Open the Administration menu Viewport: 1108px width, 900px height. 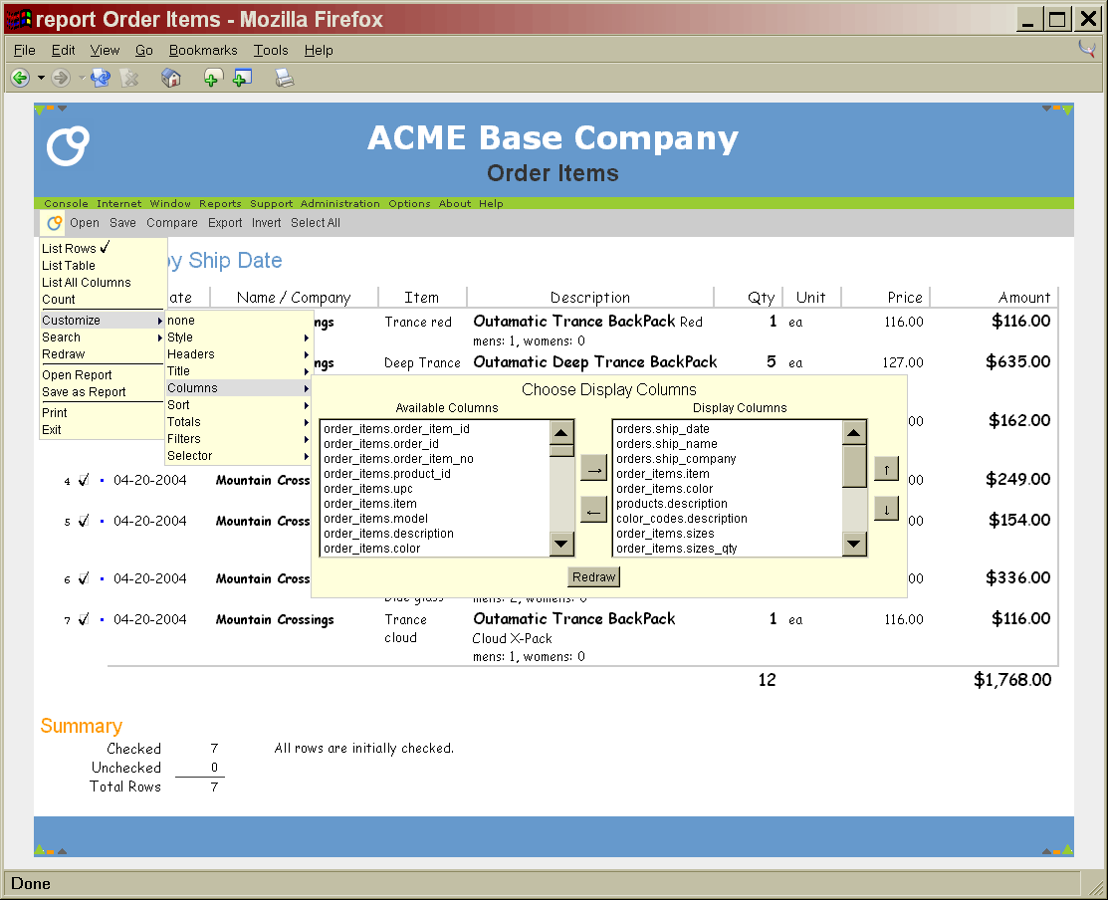339,203
